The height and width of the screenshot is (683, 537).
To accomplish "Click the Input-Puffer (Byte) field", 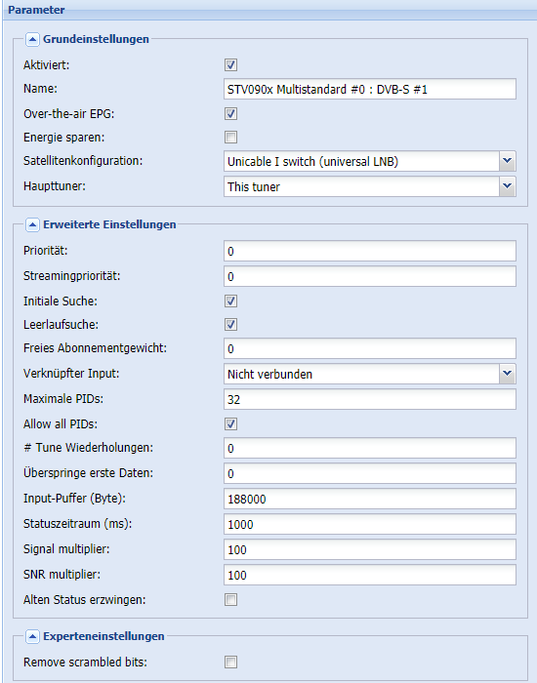I will click(x=370, y=500).
